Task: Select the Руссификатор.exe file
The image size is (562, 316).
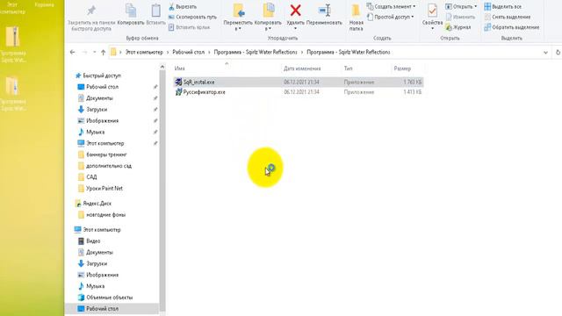Action: (x=299, y=92)
